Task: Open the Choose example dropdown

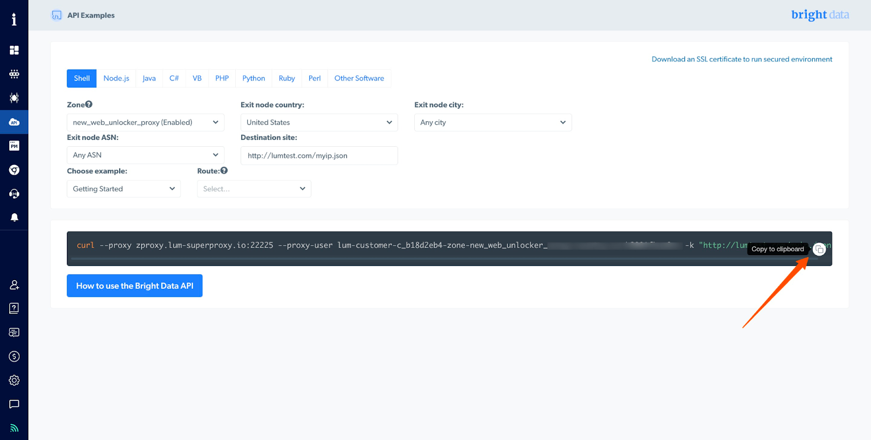Action: point(124,189)
